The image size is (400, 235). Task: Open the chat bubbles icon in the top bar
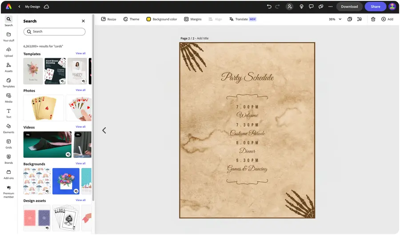pos(321,7)
